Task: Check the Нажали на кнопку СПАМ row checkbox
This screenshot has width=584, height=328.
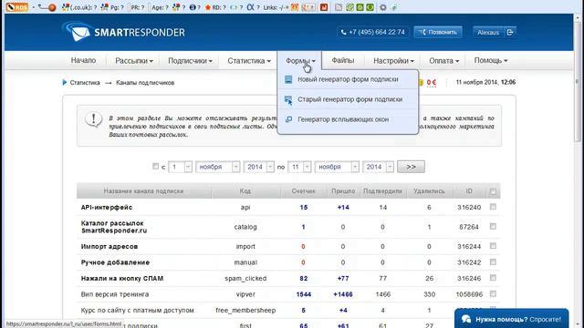Action: 493,278
